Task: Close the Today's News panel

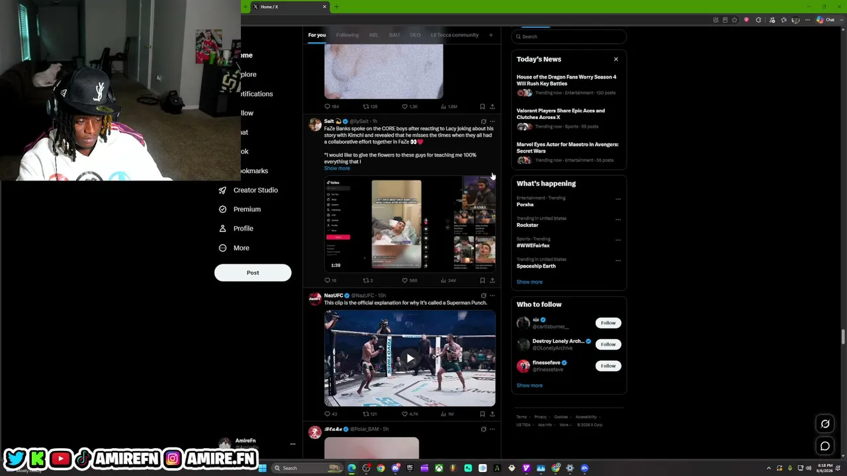Action: (616, 59)
